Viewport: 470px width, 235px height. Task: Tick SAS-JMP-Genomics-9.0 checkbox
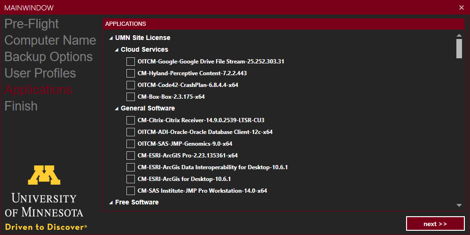pos(130,144)
